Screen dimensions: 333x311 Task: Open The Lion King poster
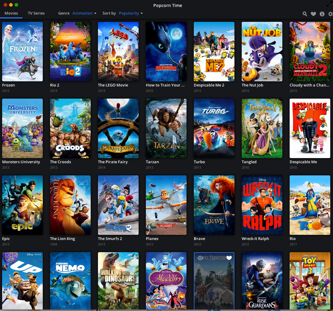(70, 205)
